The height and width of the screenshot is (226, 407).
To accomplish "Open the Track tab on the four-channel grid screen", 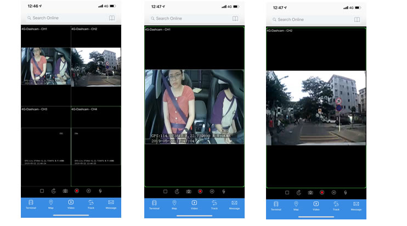I will coord(91,204).
